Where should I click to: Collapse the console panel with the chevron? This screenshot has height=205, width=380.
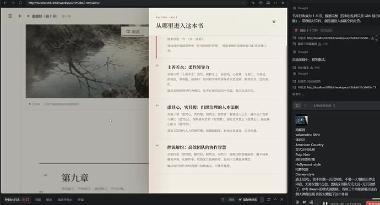pyautogui.click(x=275, y=200)
